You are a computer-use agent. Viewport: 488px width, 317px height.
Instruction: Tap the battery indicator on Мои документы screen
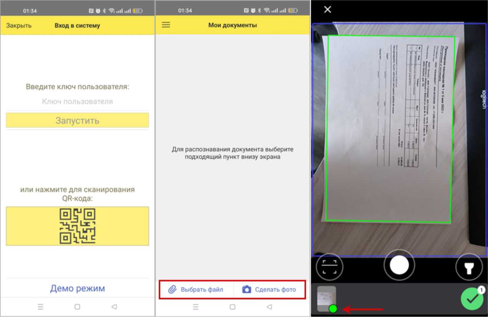pos(293,11)
